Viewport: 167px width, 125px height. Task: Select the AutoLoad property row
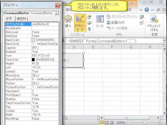tap(32, 32)
